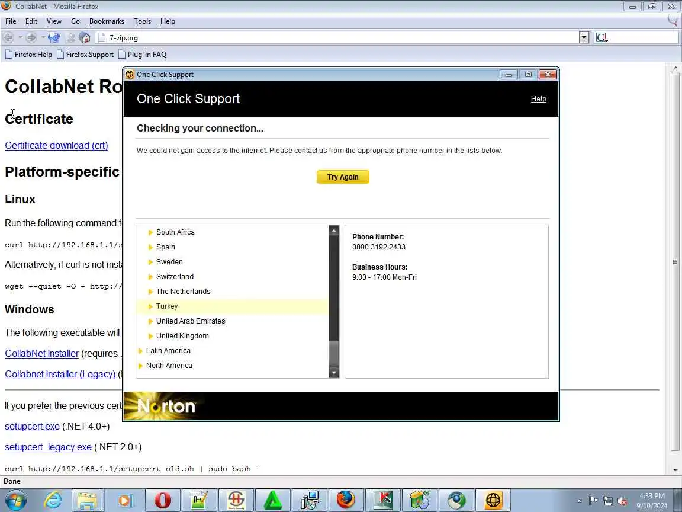Select Switzerland in the country list
The image size is (682, 512).
tap(175, 277)
